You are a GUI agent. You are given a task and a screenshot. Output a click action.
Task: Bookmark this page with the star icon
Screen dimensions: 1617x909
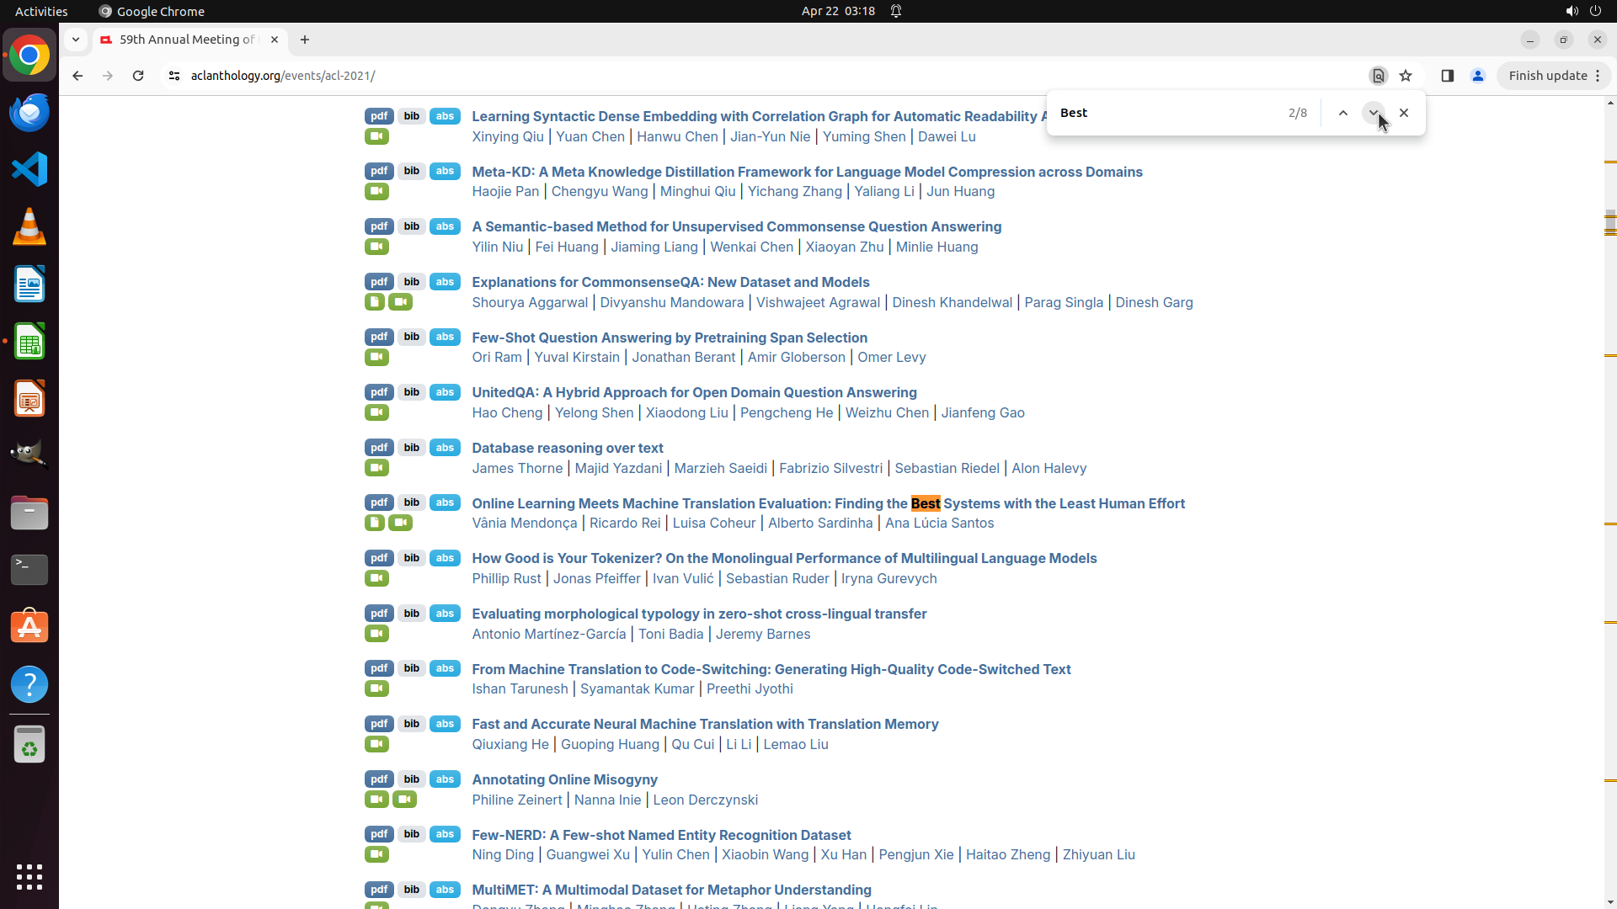click(1406, 76)
